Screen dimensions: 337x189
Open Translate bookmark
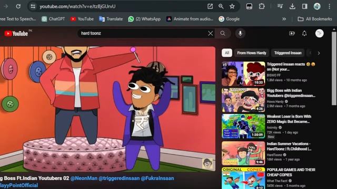point(111,19)
